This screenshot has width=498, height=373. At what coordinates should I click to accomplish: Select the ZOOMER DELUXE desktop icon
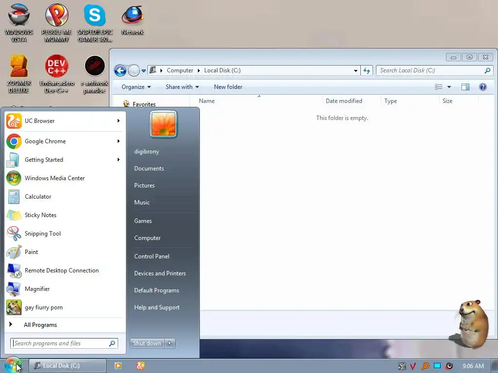click(x=19, y=74)
